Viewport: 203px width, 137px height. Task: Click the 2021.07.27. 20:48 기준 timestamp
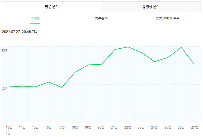click(20, 32)
